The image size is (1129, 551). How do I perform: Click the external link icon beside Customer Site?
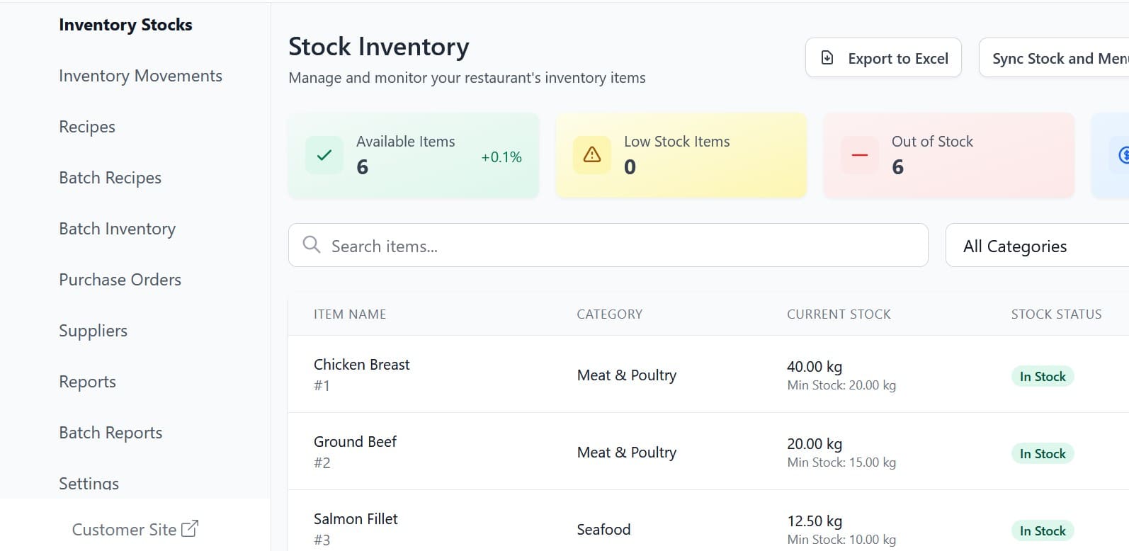[190, 528]
